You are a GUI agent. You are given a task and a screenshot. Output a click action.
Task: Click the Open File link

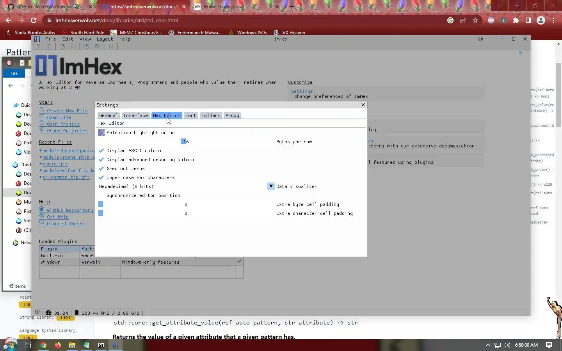pyautogui.click(x=59, y=117)
